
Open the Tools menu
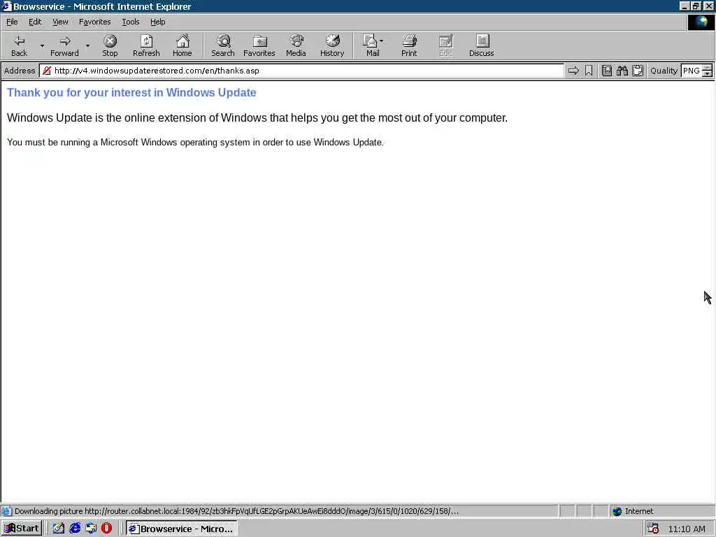130,22
